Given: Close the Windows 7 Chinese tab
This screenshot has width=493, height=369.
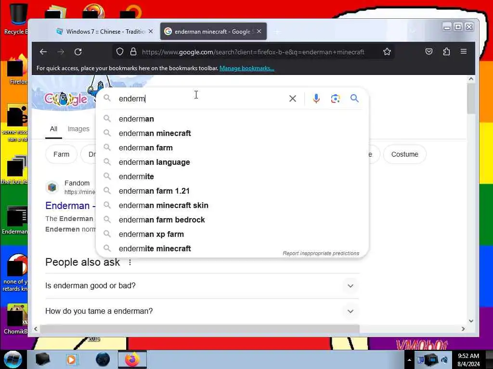Looking at the screenshot, I should click(151, 31).
